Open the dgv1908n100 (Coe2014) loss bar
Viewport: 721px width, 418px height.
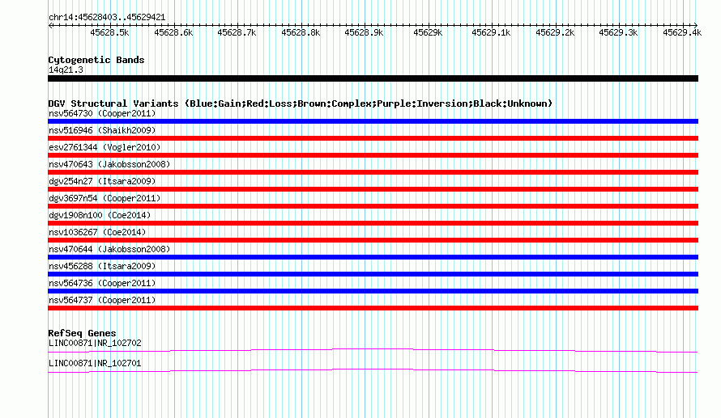click(373, 223)
